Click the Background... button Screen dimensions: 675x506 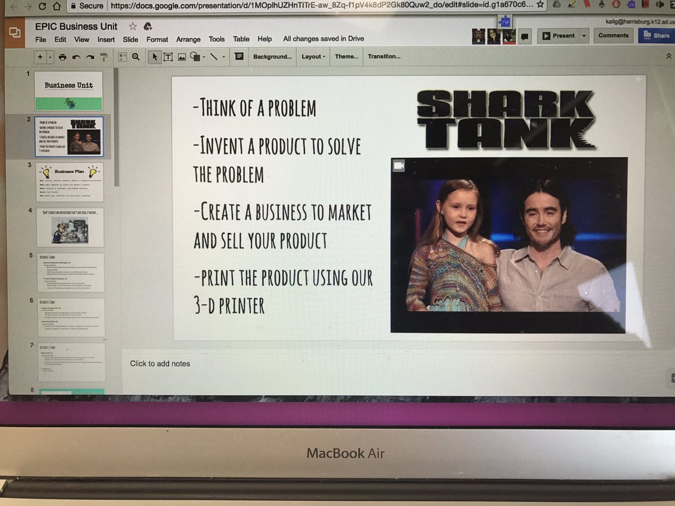[x=272, y=56]
